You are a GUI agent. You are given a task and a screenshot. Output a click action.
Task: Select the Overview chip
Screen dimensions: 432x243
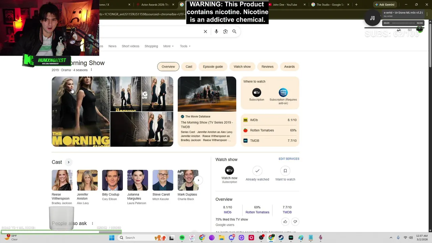[x=168, y=66]
